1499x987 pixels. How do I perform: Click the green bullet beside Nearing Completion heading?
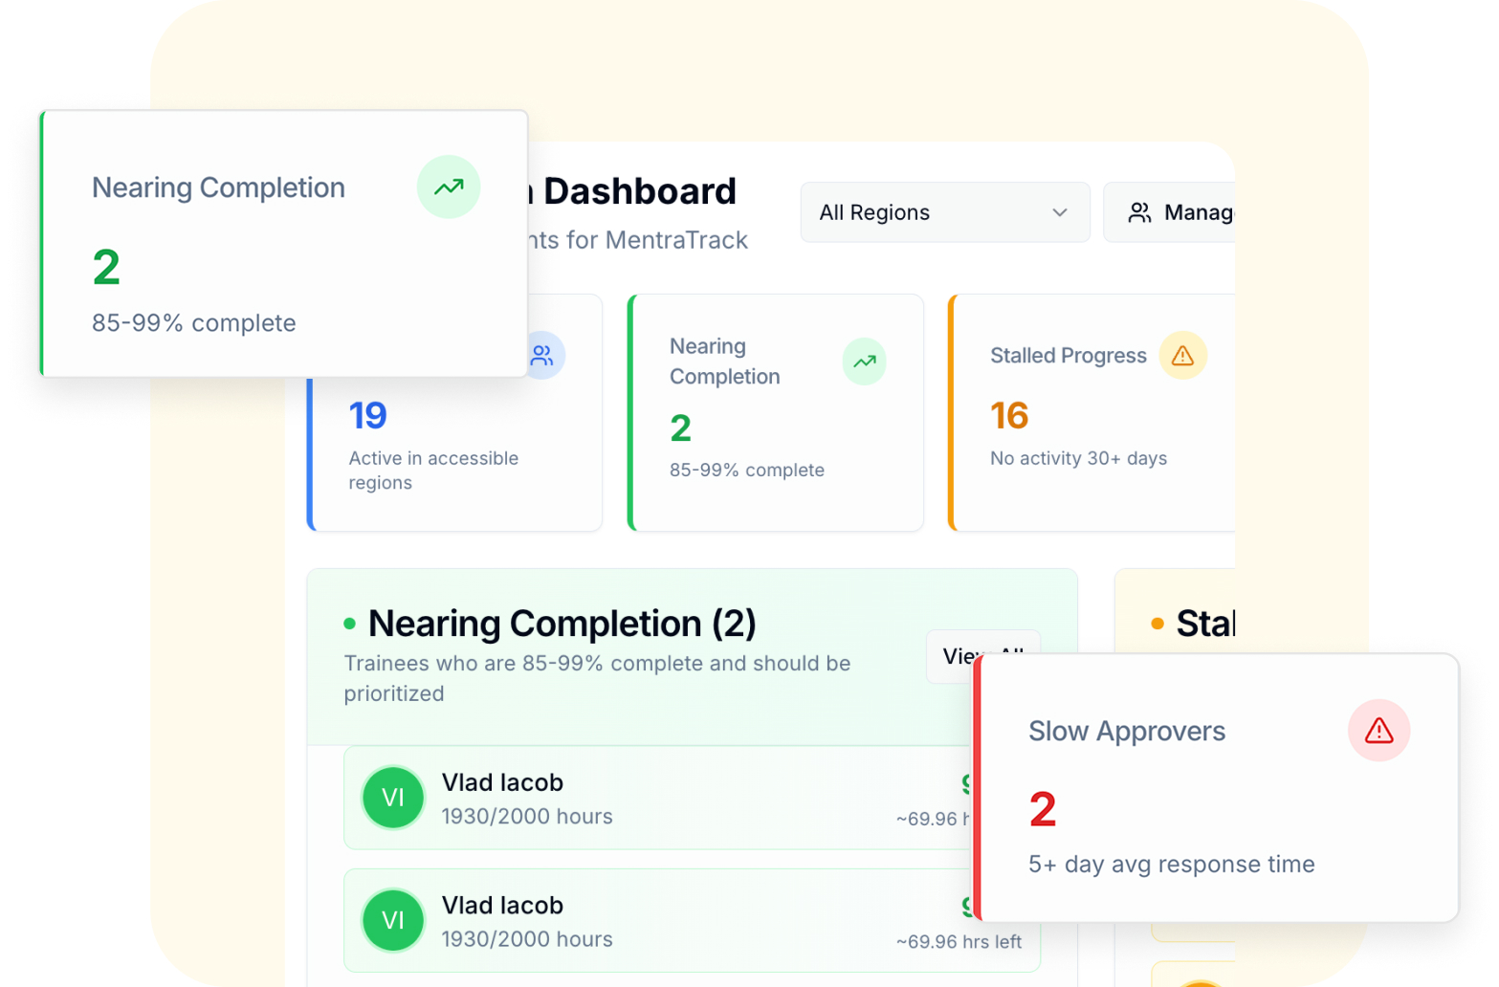tap(348, 623)
